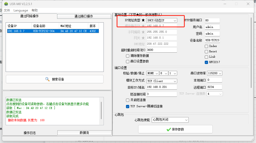
Task: Click 短连接时间 field with 3
Action: (x=162, y=94)
